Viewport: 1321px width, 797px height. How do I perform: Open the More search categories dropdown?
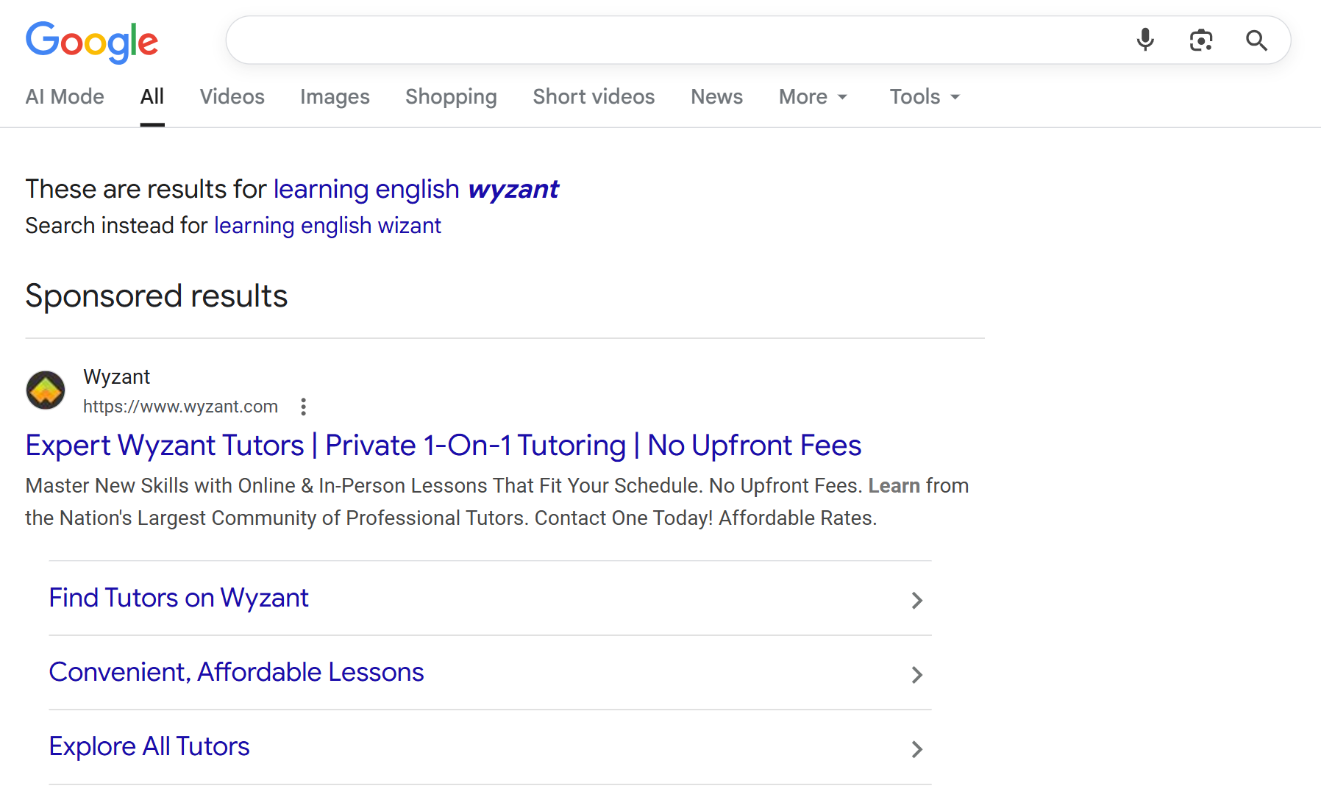pyautogui.click(x=812, y=96)
